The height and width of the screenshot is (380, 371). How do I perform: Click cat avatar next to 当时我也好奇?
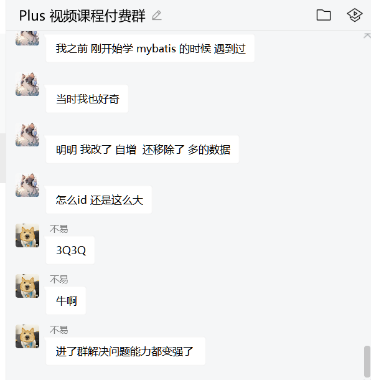pos(27,84)
